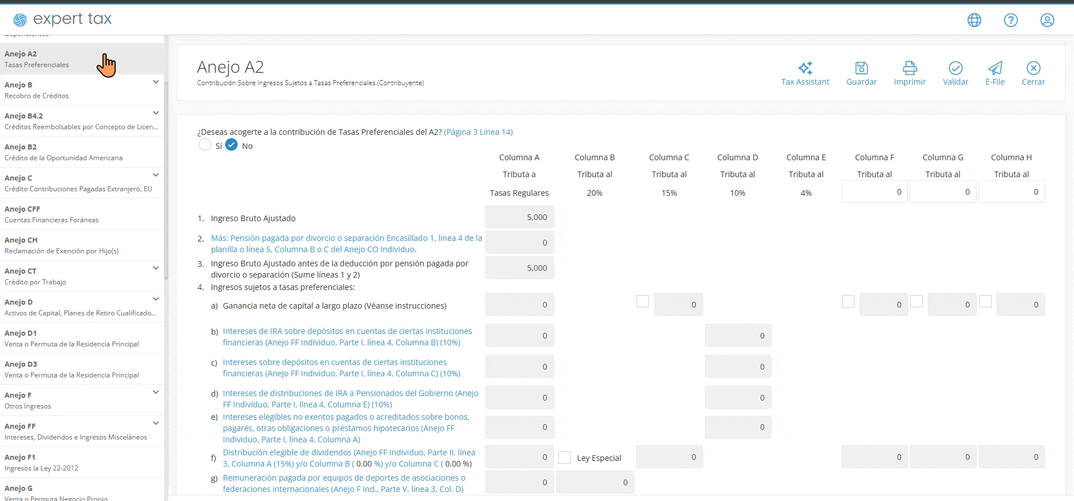Open Intereses de distribuciones de IRA link

click(x=350, y=399)
